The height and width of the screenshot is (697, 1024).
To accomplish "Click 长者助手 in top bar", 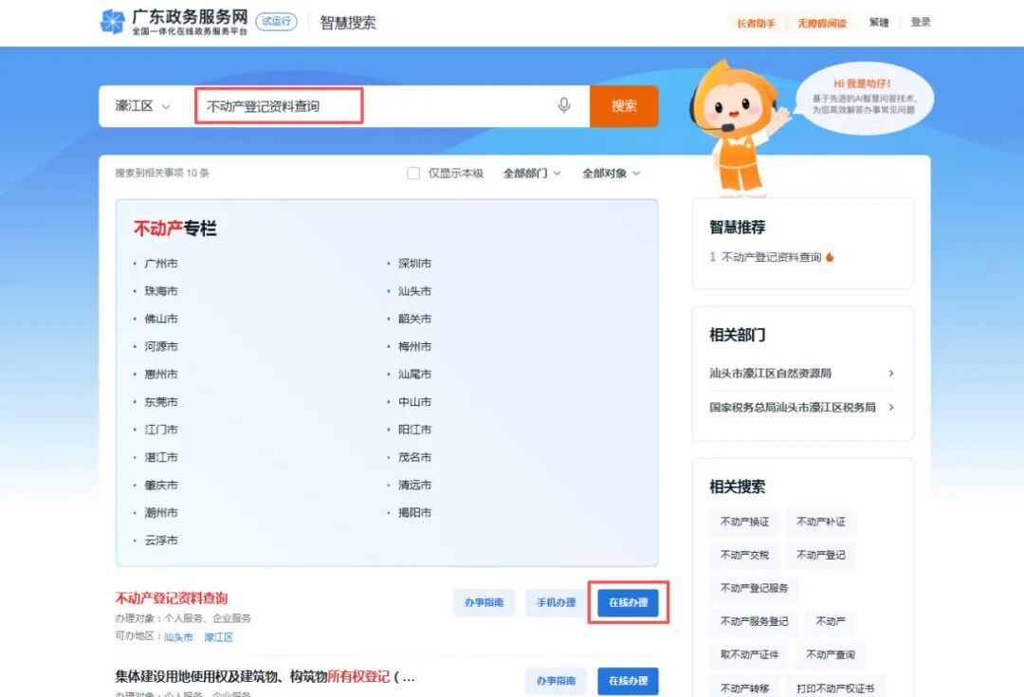I will click(756, 23).
